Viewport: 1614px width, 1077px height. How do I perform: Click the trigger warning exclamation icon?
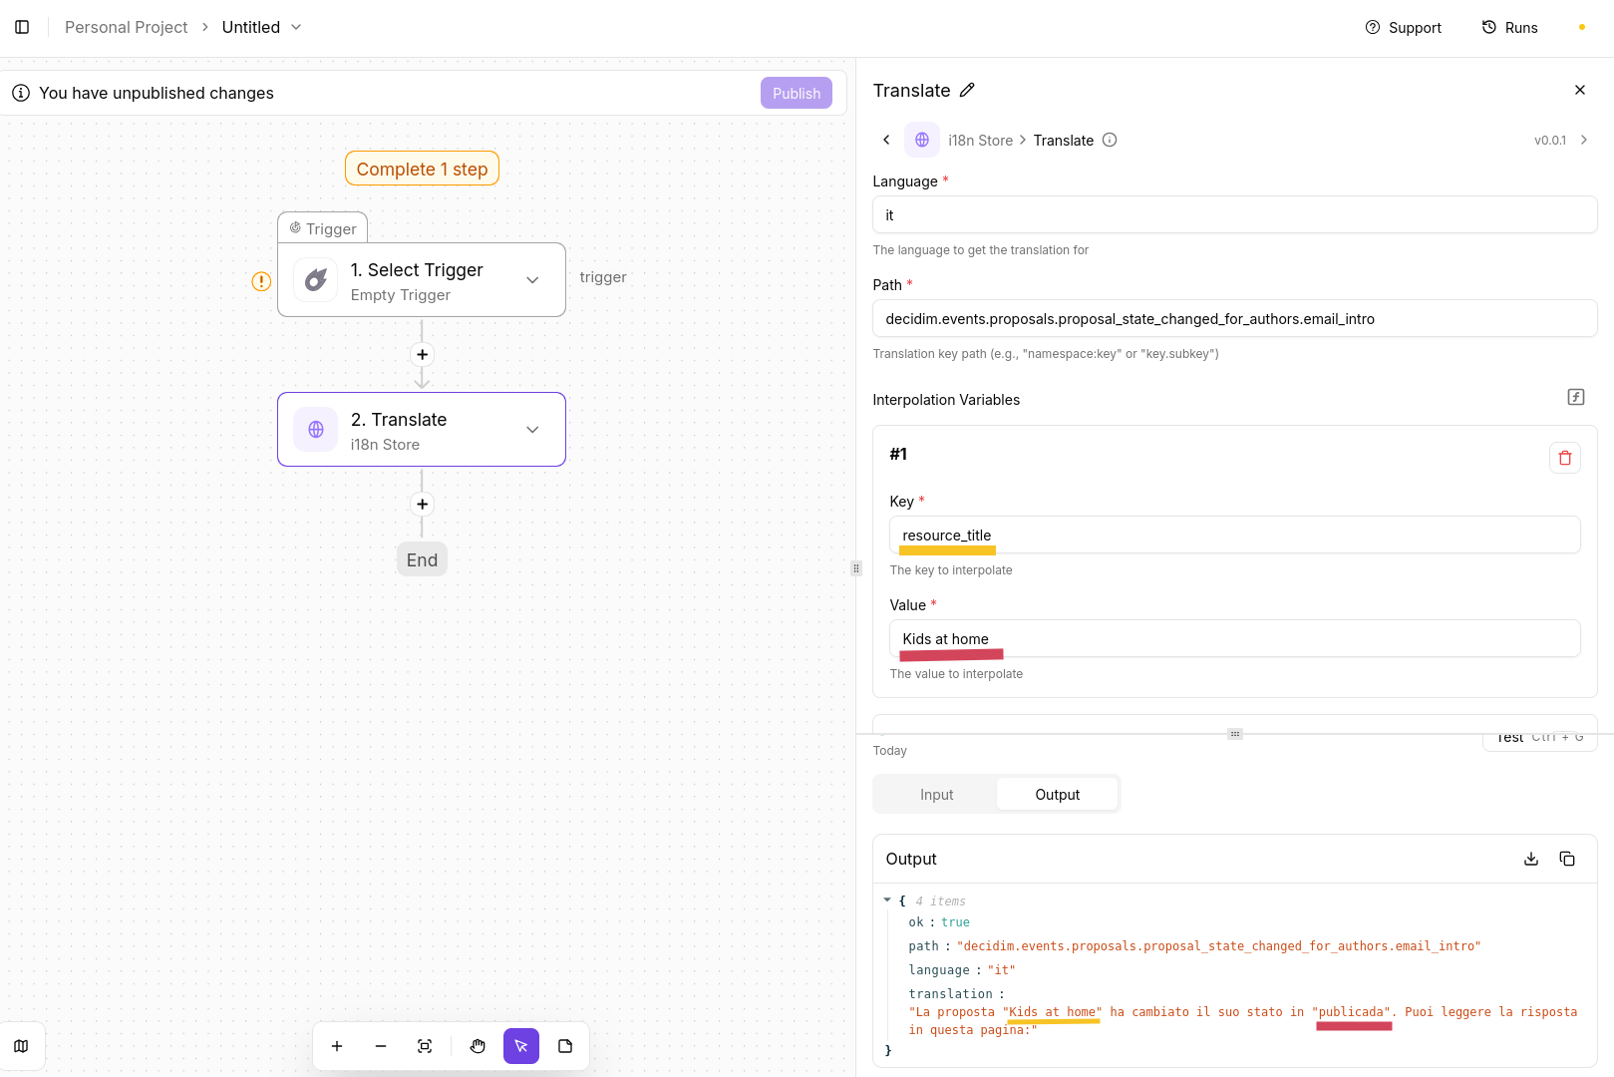[261, 281]
